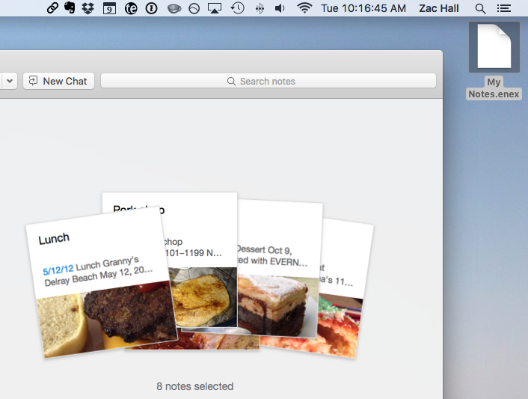Open the Wi-Fi status menu
Image resolution: width=528 pixels, height=399 pixels.
click(x=304, y=8)
